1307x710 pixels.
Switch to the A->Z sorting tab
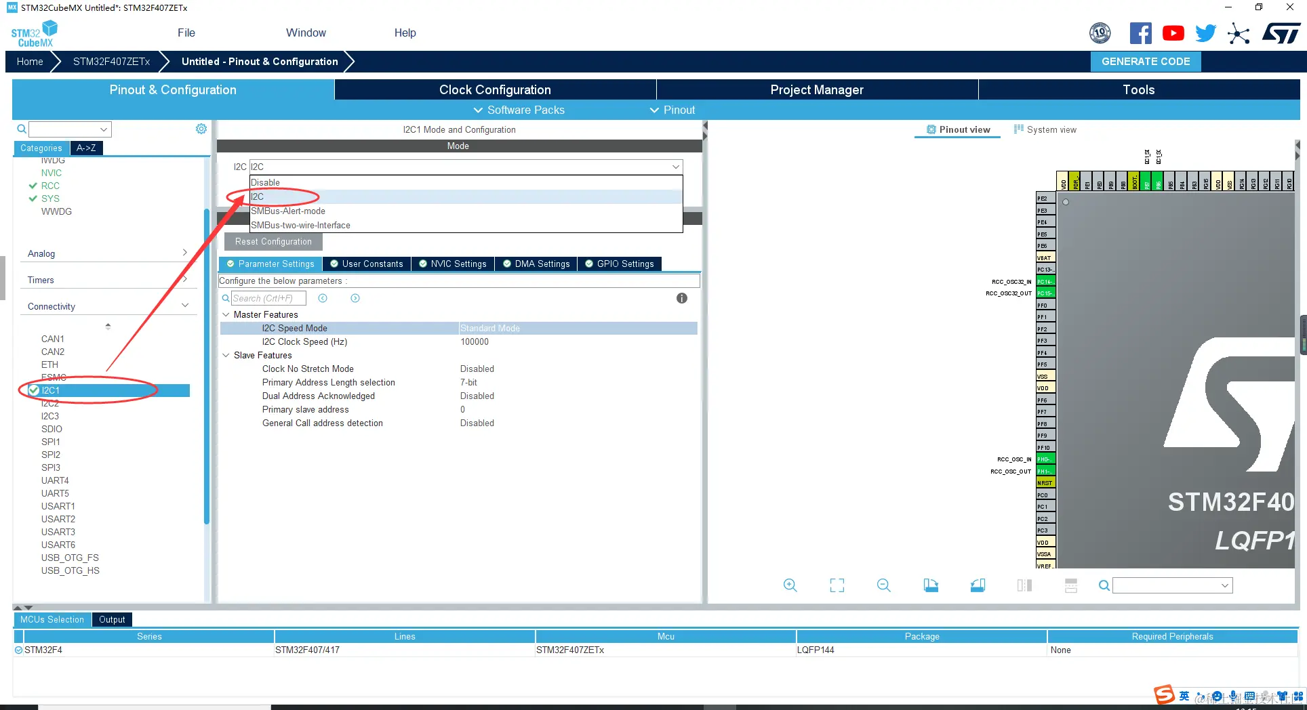[86, 148]
